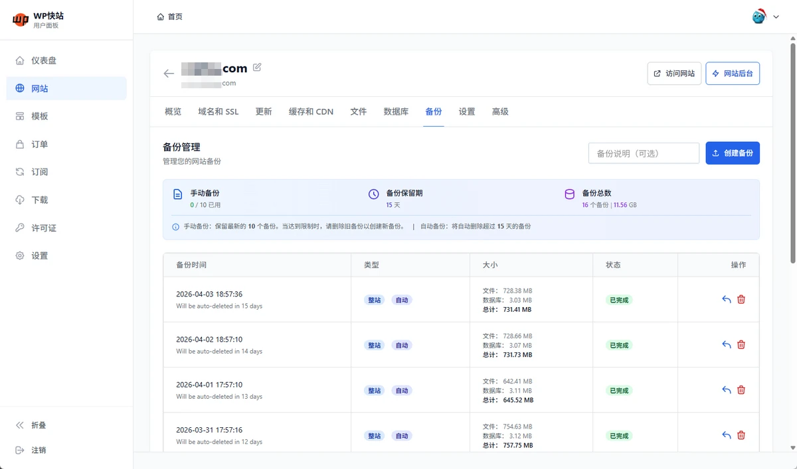Viewport: 797px width, 469px height.
Task: Click the restore icon for 2026-04-01 backup
Action: pos(726,390)
